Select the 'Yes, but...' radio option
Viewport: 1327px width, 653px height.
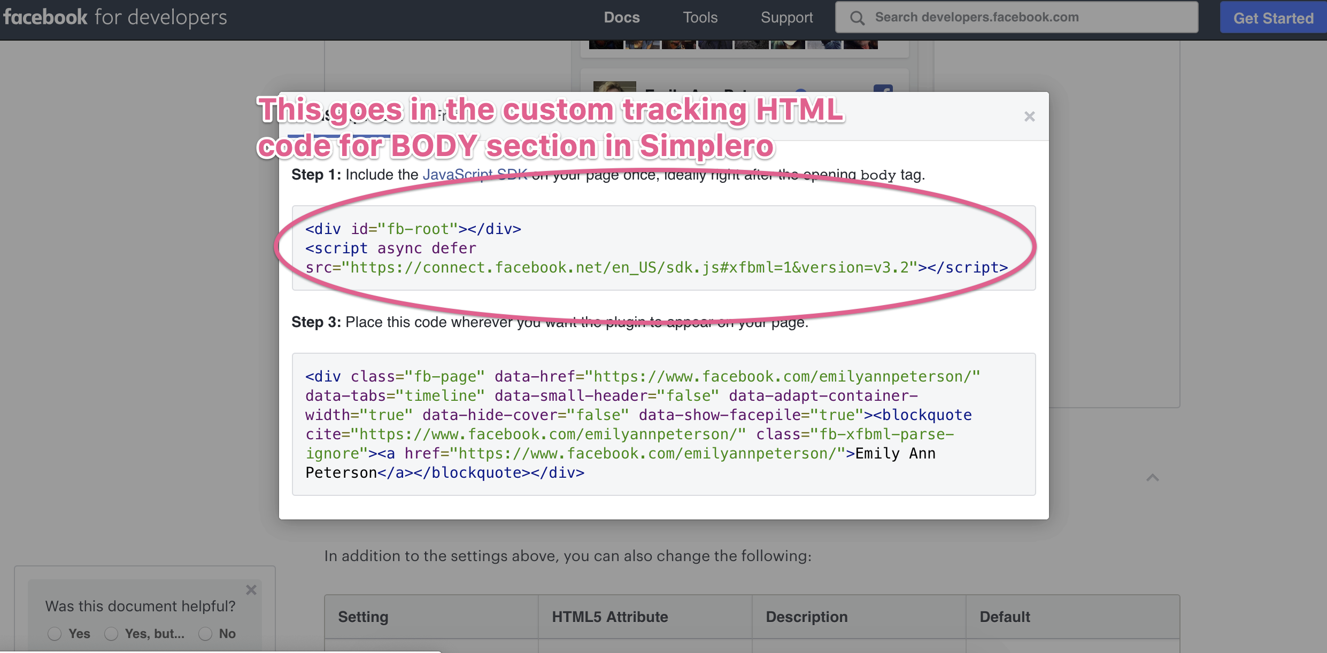(x=111, y=634)
